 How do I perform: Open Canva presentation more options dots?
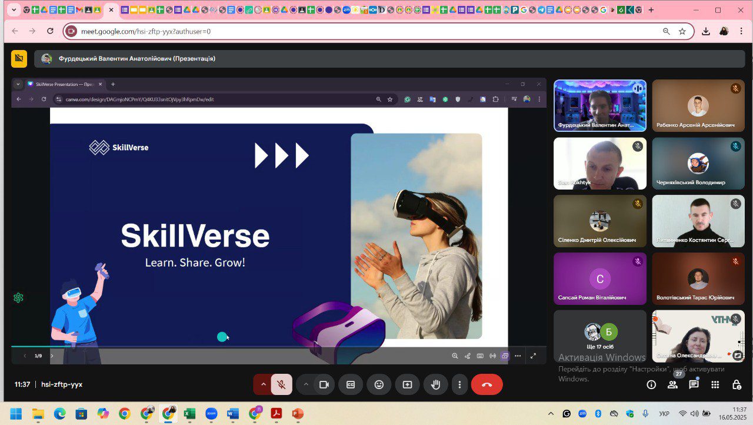tap(518, 356)
